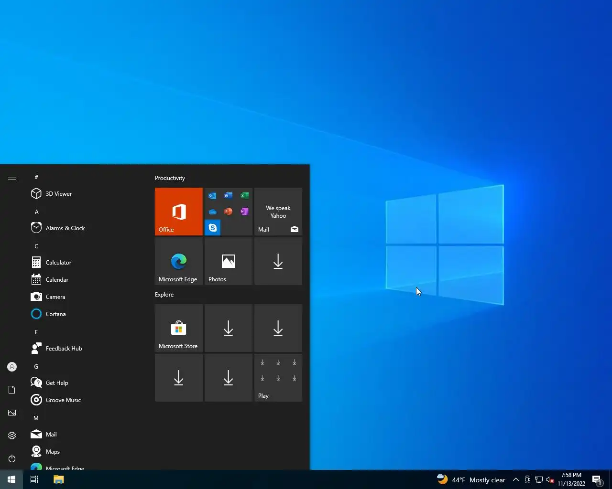This screenshot has height=489, width=612.
Task: Open OneDrive from the Office apps tile
Action: coord(213,212)
